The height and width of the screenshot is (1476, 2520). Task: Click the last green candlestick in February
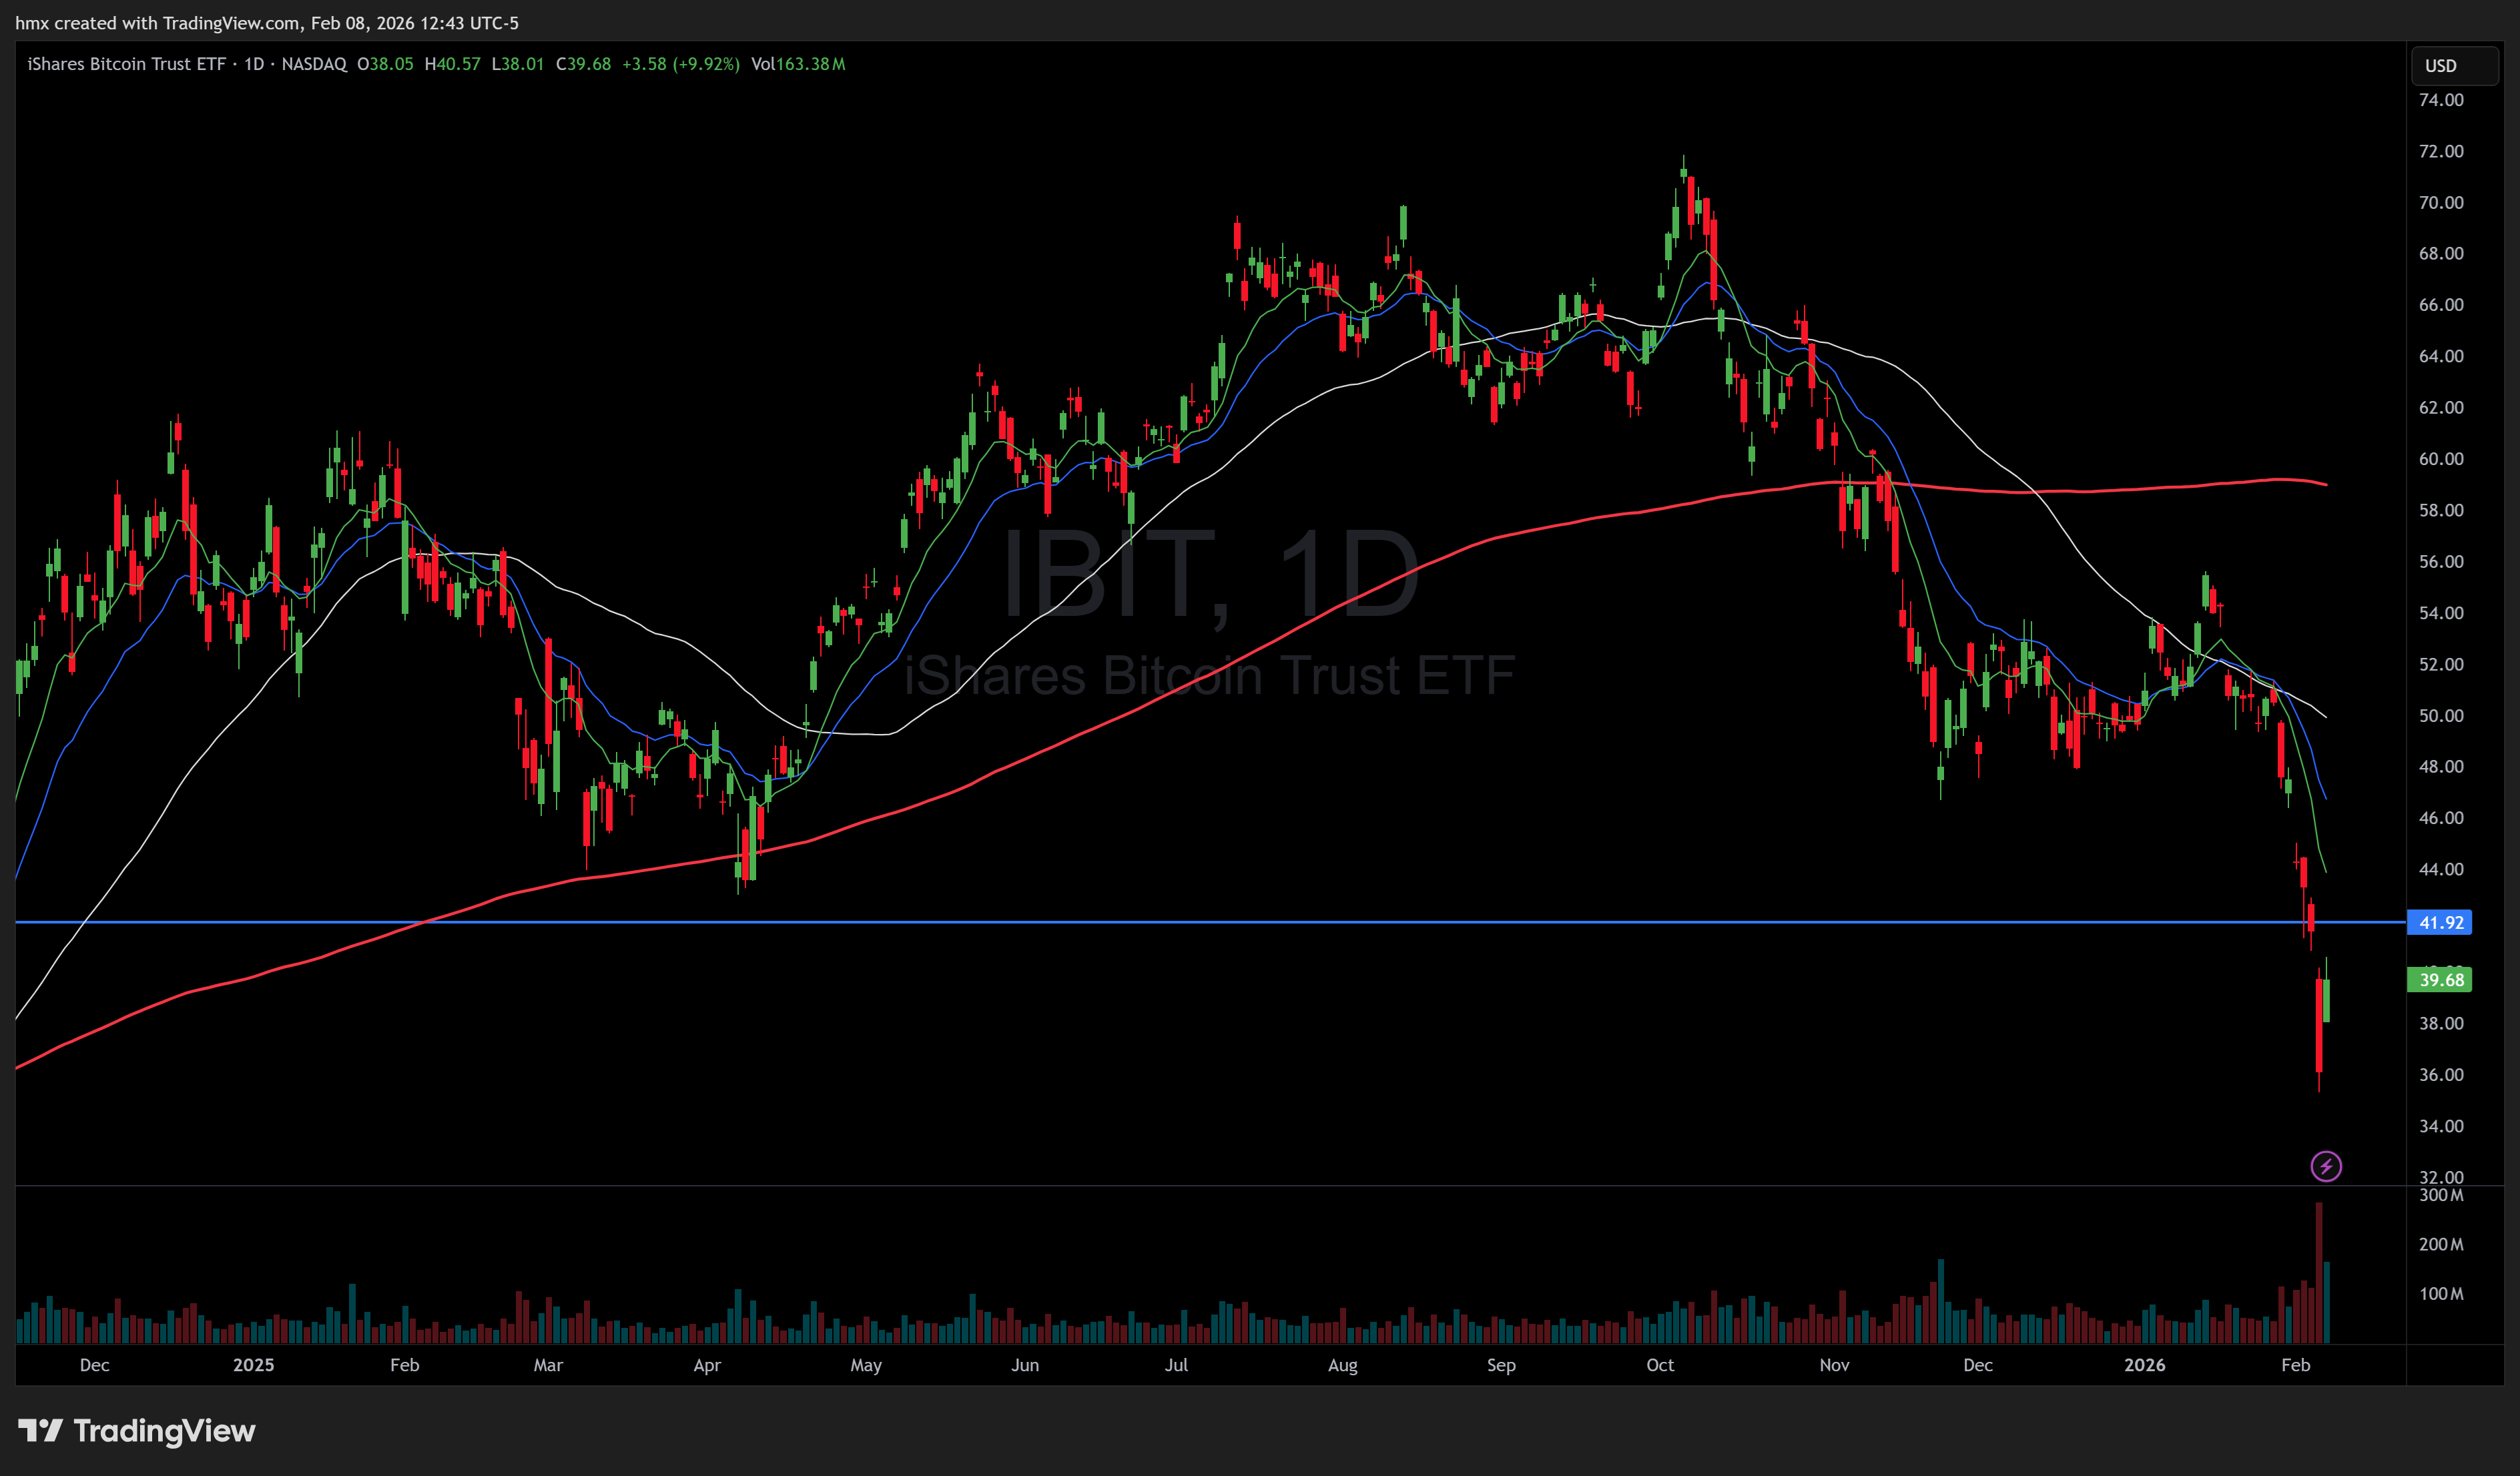2327,1000
